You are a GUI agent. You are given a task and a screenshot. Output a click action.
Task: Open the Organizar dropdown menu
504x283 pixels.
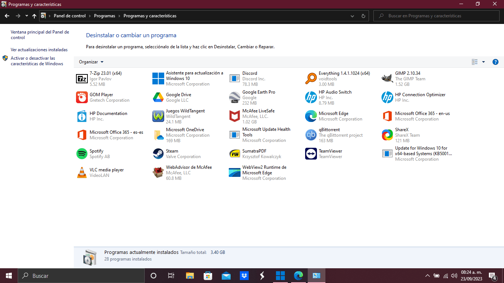[91, 62]
